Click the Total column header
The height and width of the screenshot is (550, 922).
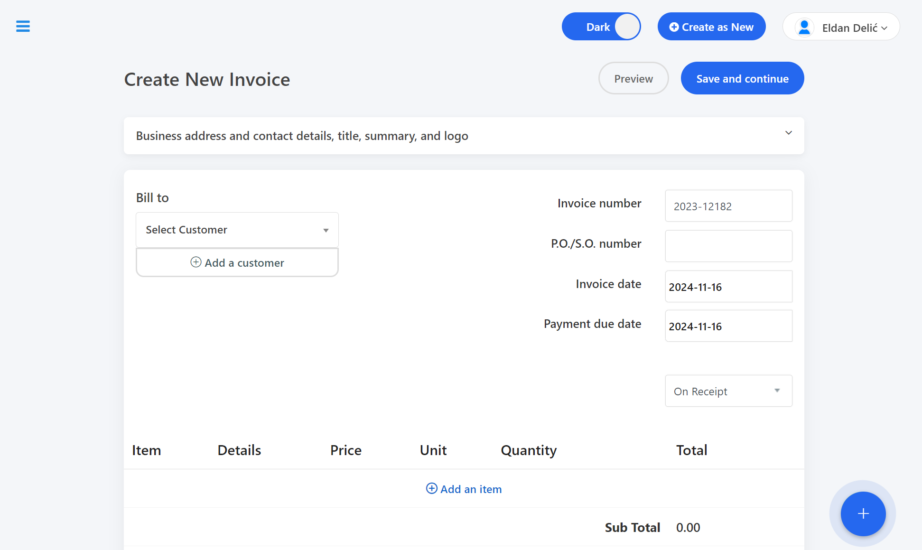point(691,450)
